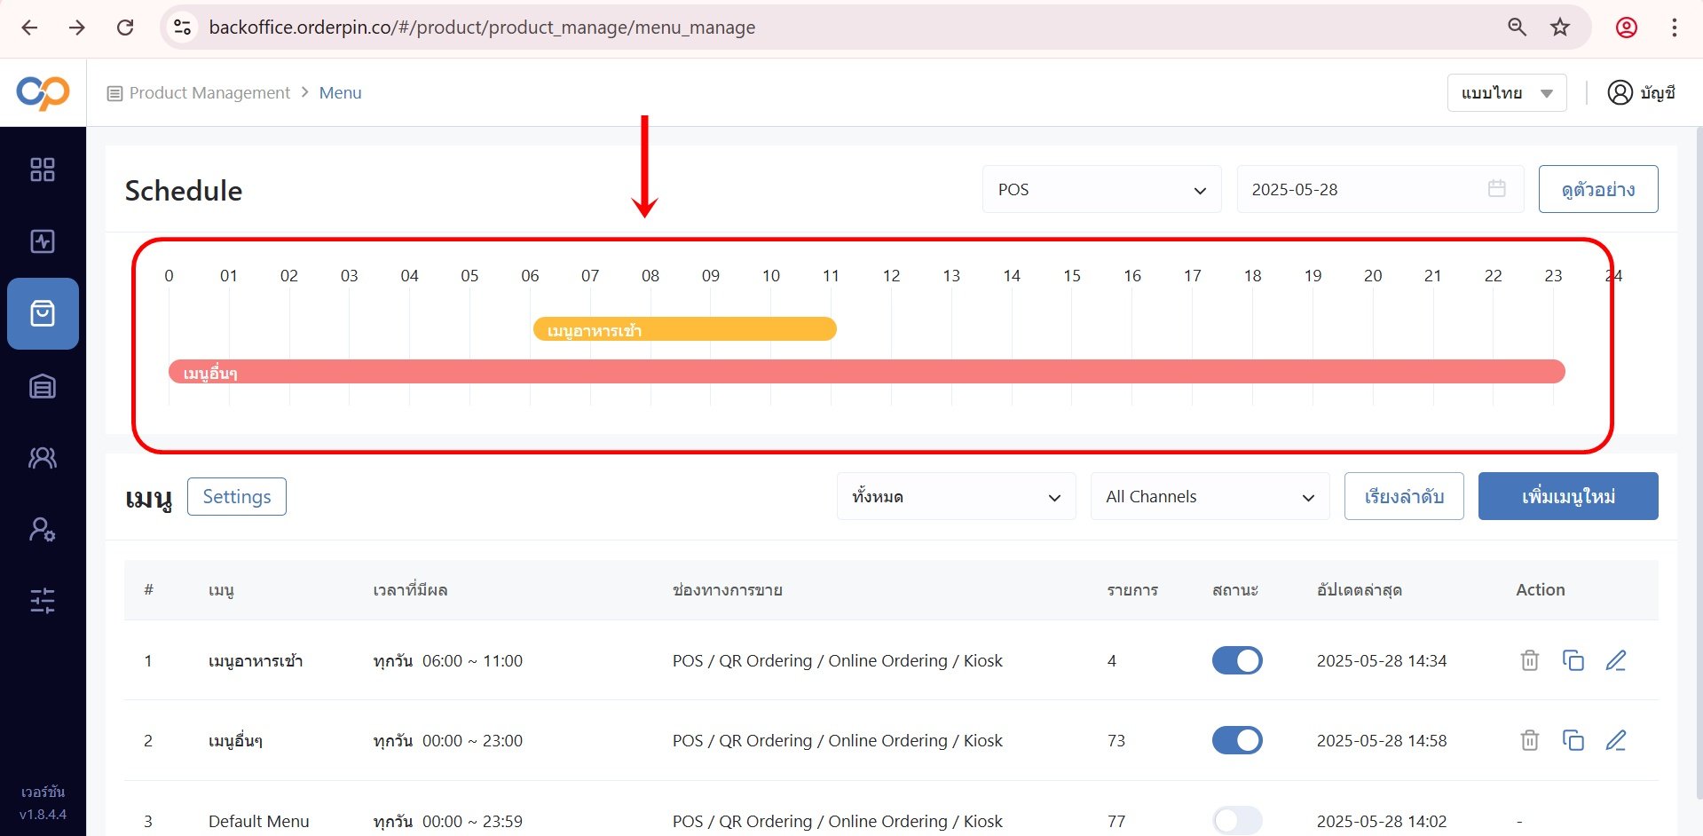Screen dimensions: 1703x836
Task: Click the สถานะ column header
Action: click(x=1235, y=590)
